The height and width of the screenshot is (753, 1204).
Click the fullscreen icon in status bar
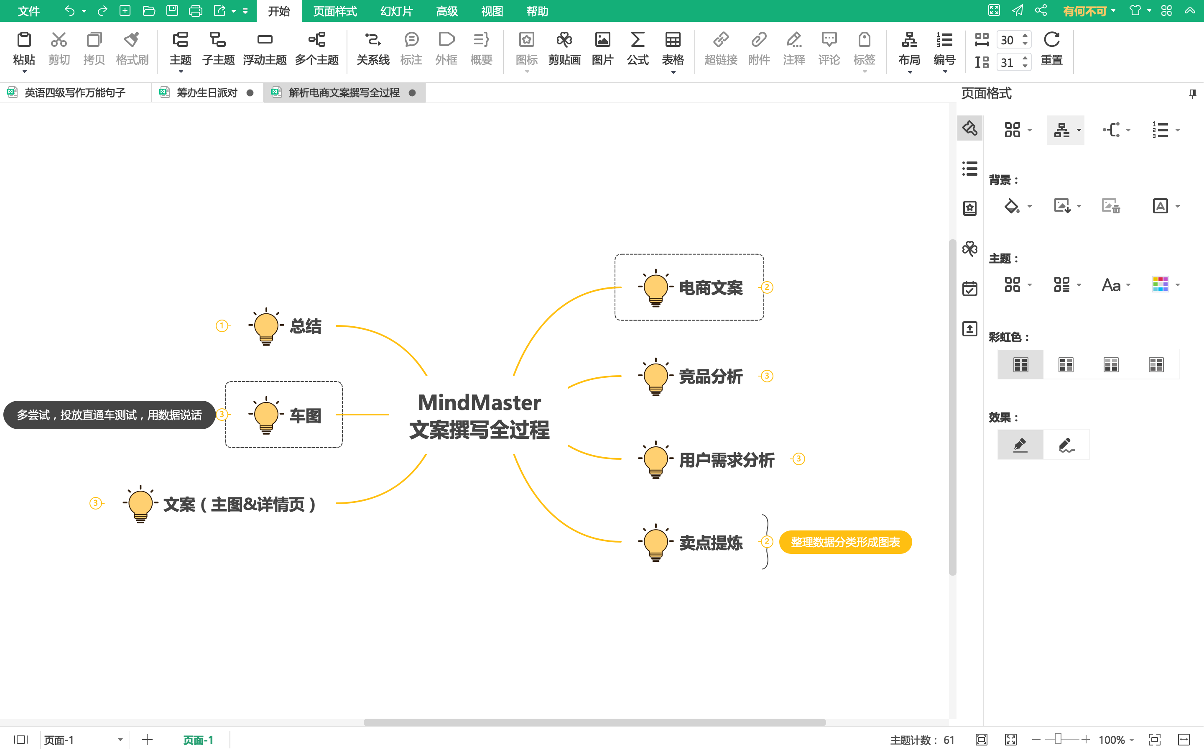click(x=1010, y=740)
